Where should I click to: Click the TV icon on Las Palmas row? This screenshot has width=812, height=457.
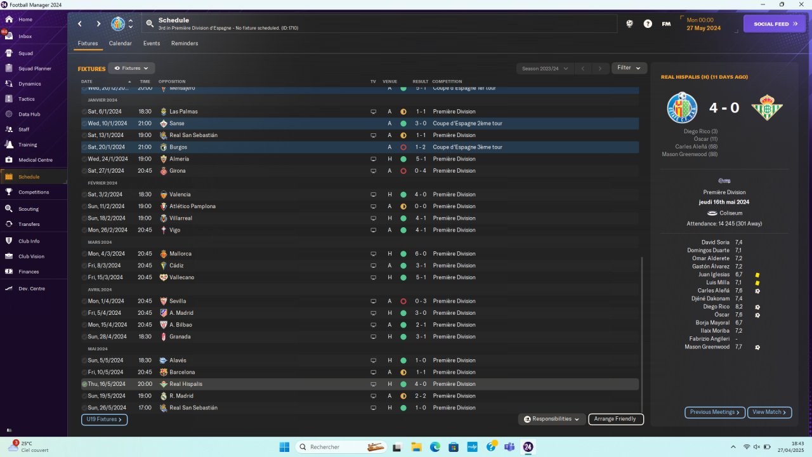374,112
